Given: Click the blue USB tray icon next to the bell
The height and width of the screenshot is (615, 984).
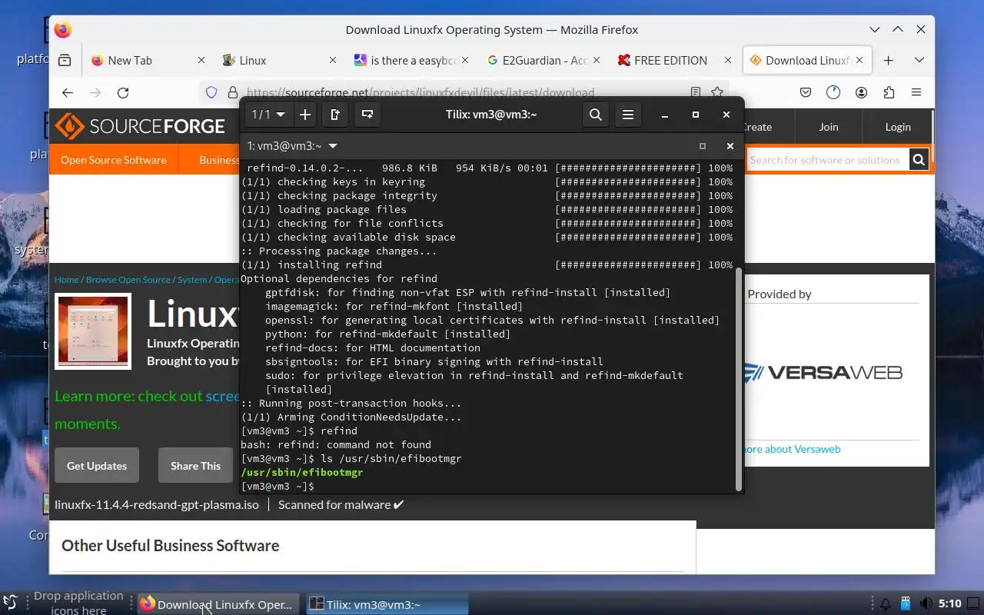Looking at the screenshot, I should pos(906,604).
